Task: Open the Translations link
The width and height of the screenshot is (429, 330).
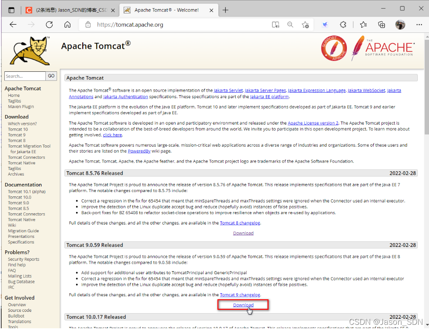Action: coord(19,321)
